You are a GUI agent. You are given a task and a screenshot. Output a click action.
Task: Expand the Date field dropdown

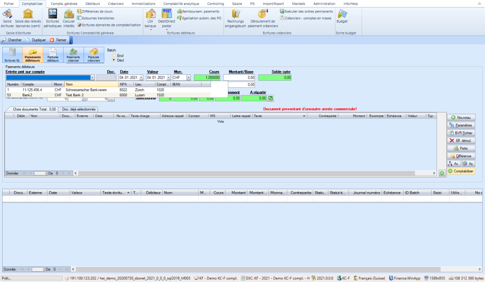(141, 77)
